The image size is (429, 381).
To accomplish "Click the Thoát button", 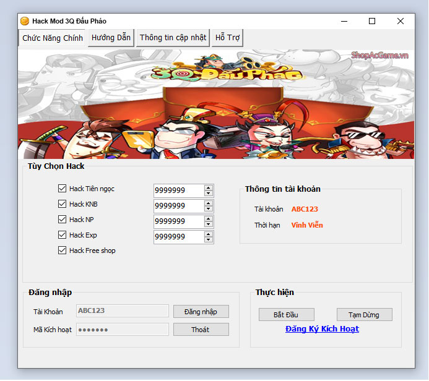I will pos(201,330).
